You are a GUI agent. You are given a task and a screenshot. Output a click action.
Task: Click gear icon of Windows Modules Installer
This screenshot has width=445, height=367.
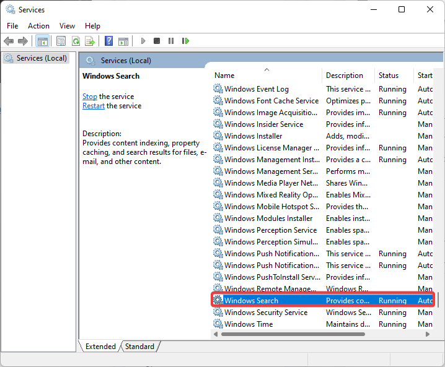click(218, 218)
